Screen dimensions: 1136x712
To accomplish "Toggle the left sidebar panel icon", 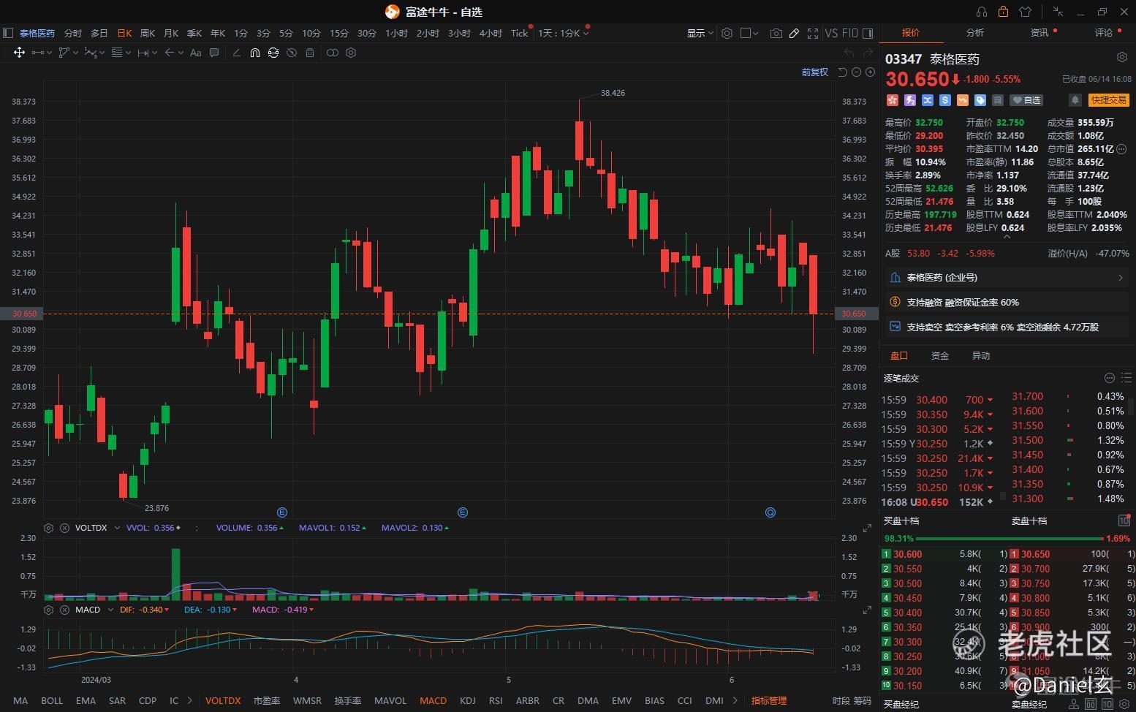I will [x=8, y=33].
